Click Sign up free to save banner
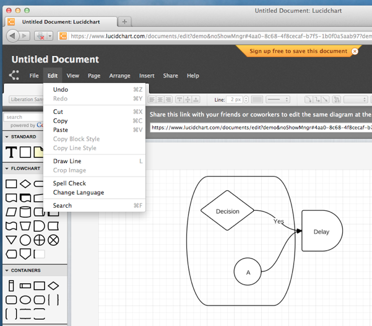The width and height of the screenshot is (372, 326). point(298,51)
